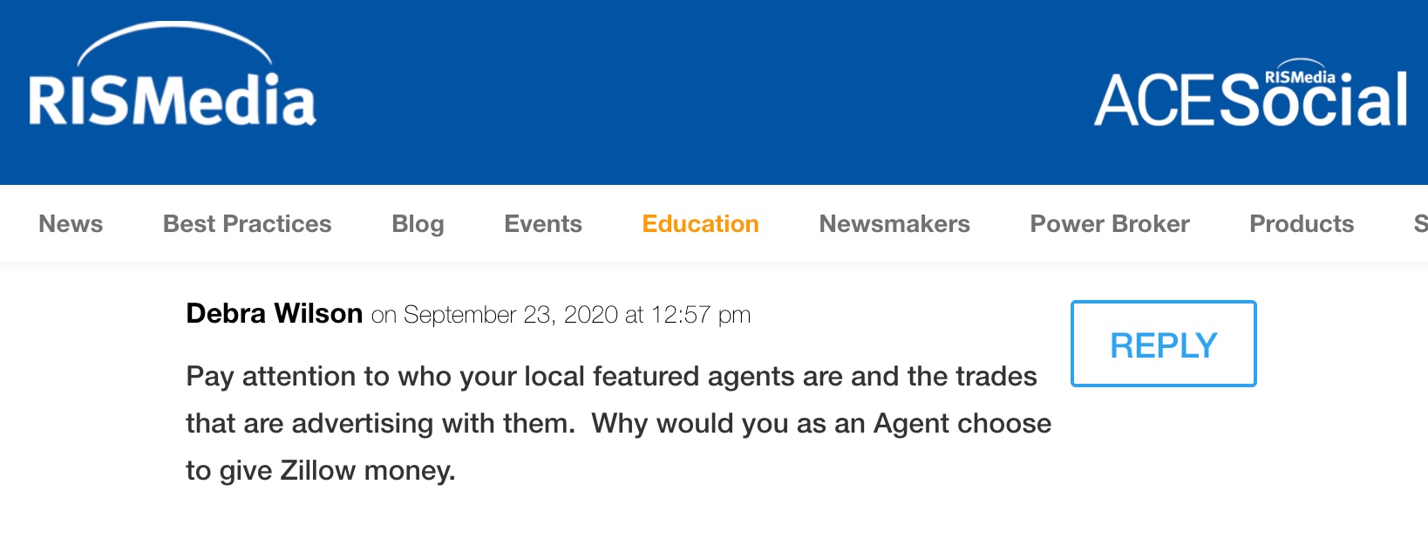
Task: Go to Best Practices section
Action: pyautogui.click(x=248, y=224)
